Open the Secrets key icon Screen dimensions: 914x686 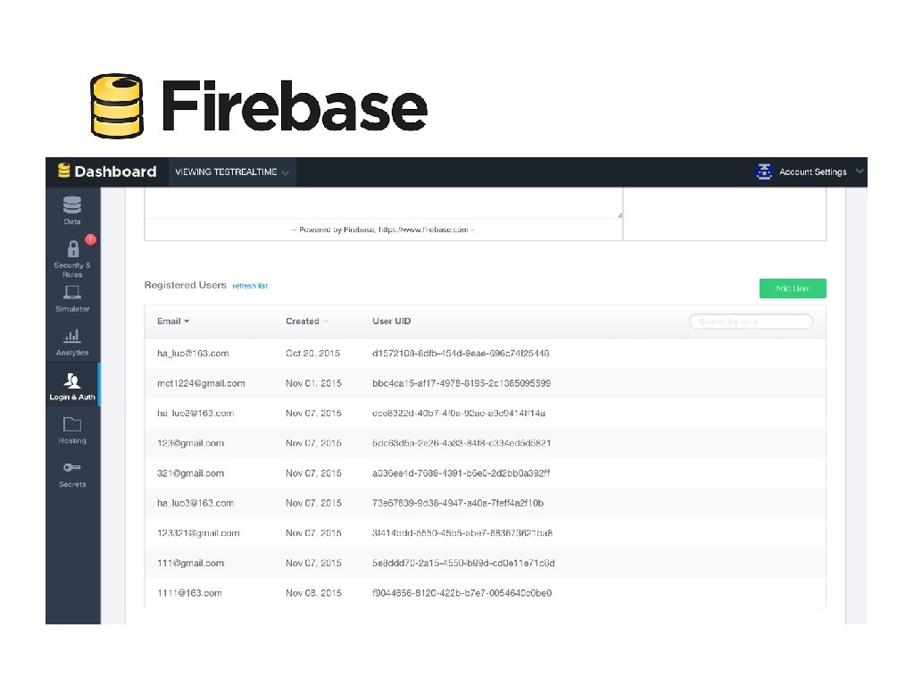pos(72,467)
